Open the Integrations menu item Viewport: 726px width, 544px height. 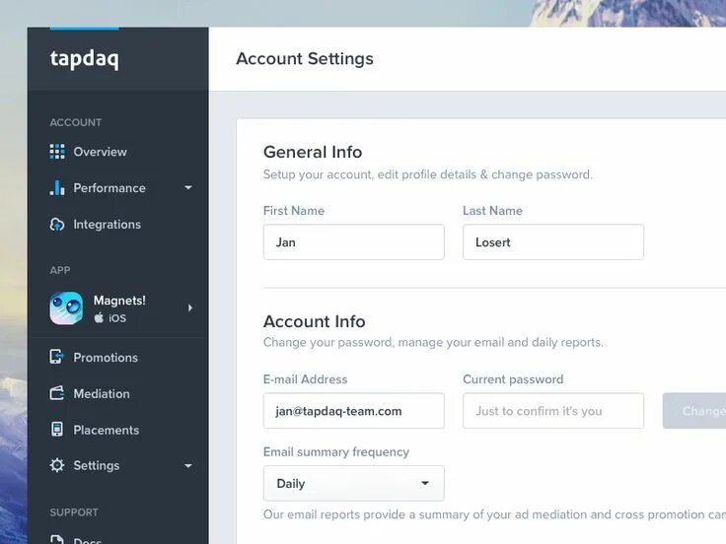coord(107,225)
